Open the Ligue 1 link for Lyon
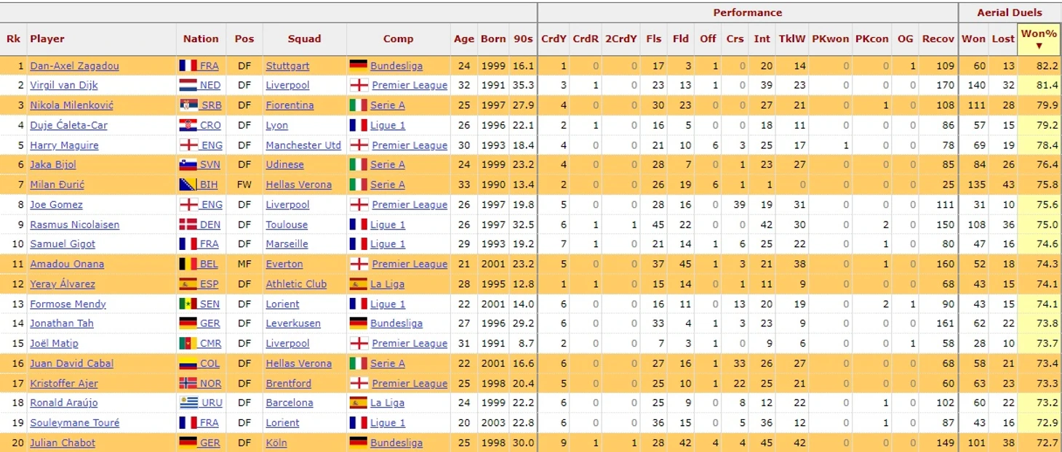This screenshot has width=1062, height=452. [x=388, y=125]
